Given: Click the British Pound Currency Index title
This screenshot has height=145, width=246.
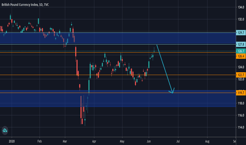Looking at the screenshot, I should [25, 5].
